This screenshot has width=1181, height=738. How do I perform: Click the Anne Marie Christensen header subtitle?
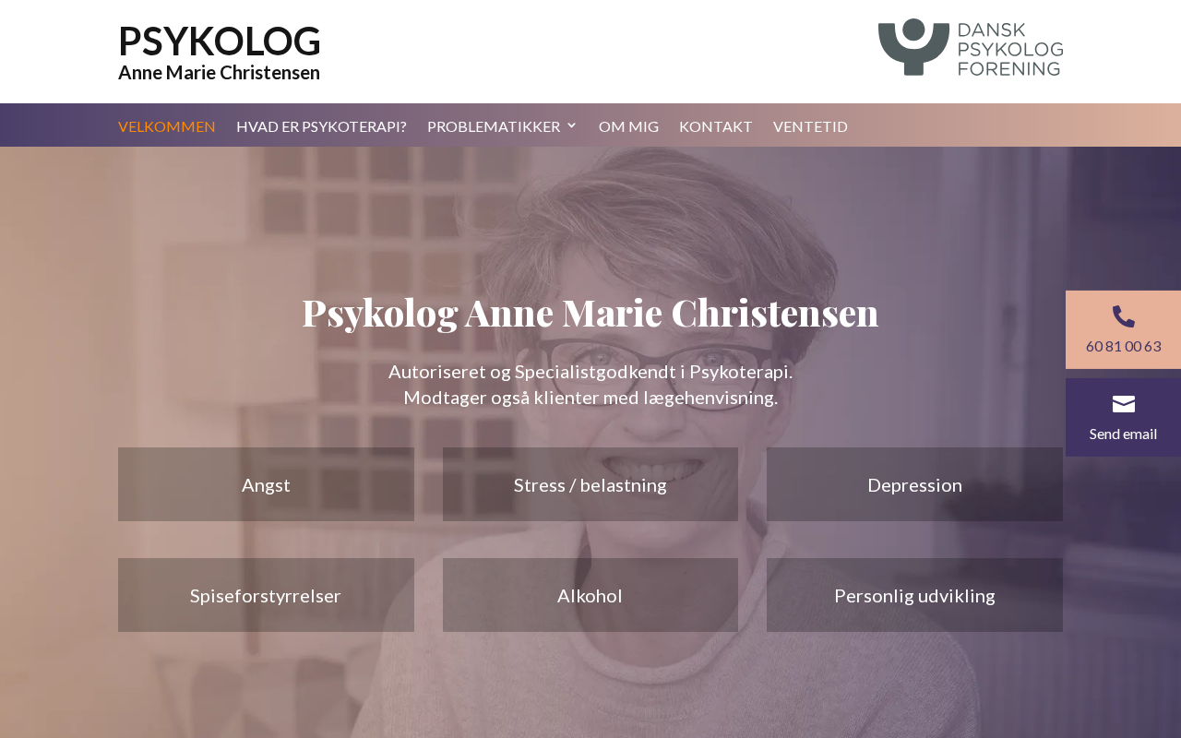pyautogui.click(x=219, y=72)
